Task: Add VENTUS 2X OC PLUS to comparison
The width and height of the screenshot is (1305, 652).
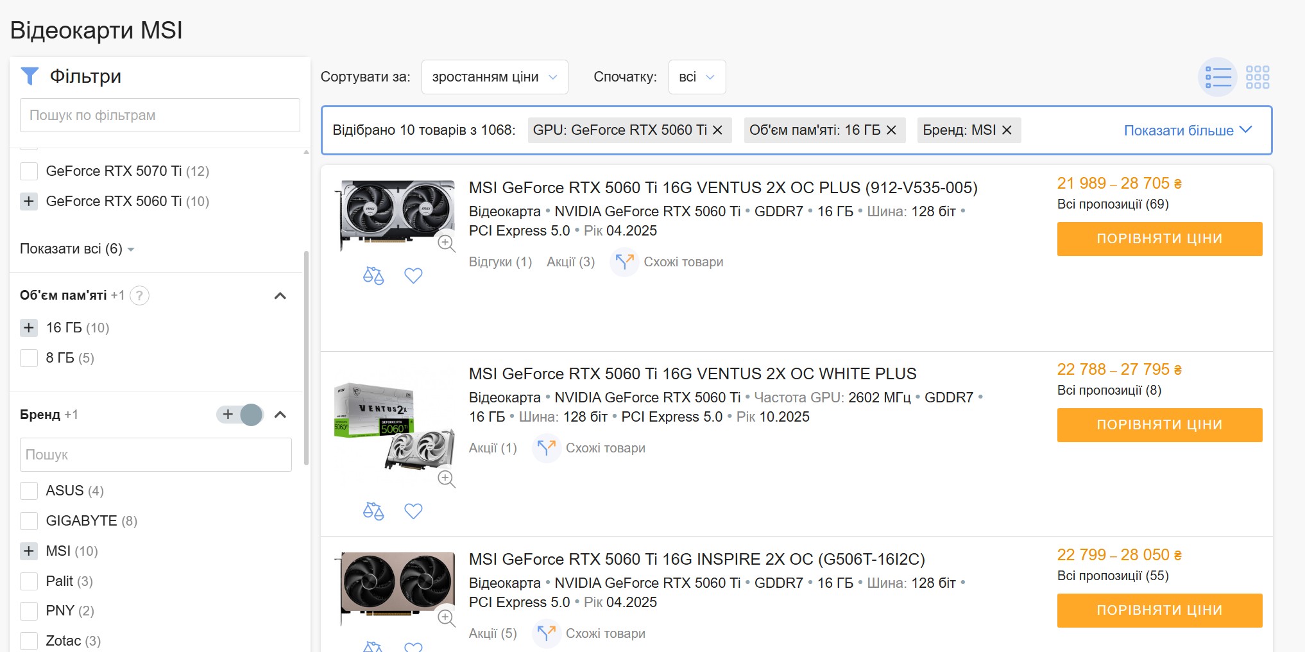Action: pos(373,275)
